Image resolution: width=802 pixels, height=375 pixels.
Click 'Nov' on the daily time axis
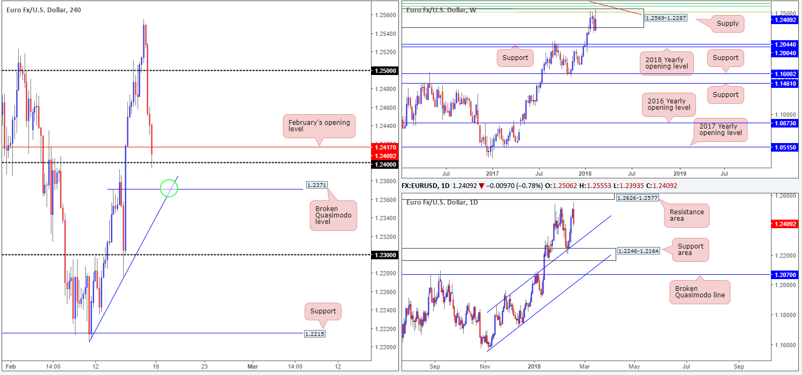pyautogui.click(x=485, y=366)
